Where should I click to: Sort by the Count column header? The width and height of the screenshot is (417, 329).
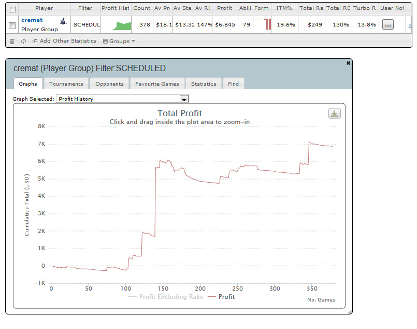click(142, 8)
